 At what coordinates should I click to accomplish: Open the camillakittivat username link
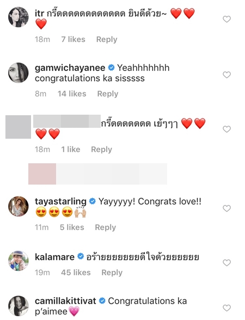pos(65,301)
